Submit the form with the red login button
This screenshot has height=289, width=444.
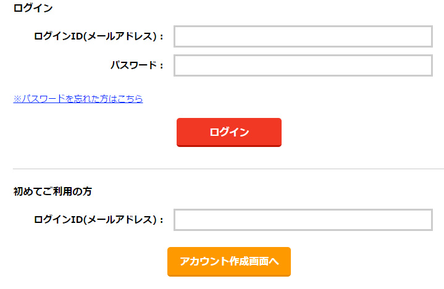point(229,132)
